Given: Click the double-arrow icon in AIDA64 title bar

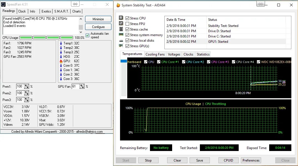Looking at the screenshot, I should (x=261, y=4).
